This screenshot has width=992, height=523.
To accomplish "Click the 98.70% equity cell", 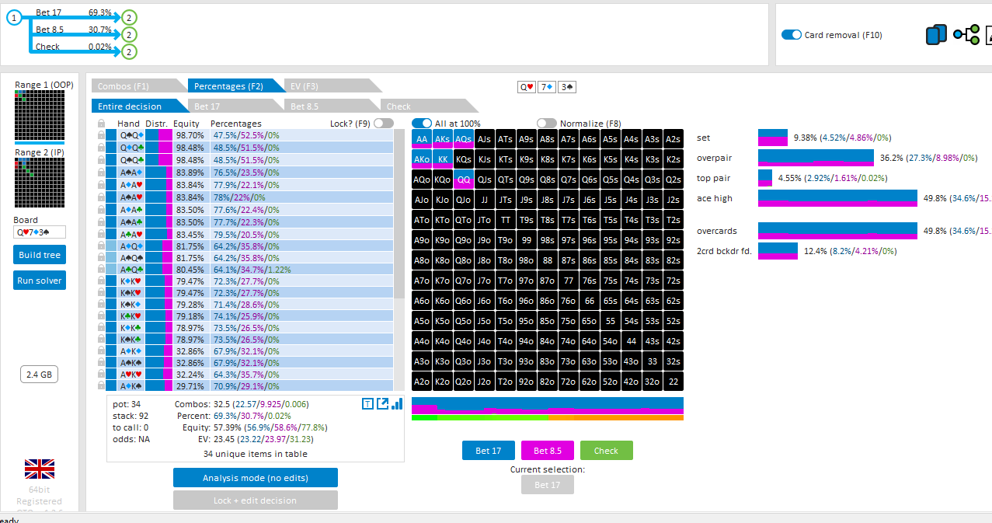I will (x=190, y=135).
